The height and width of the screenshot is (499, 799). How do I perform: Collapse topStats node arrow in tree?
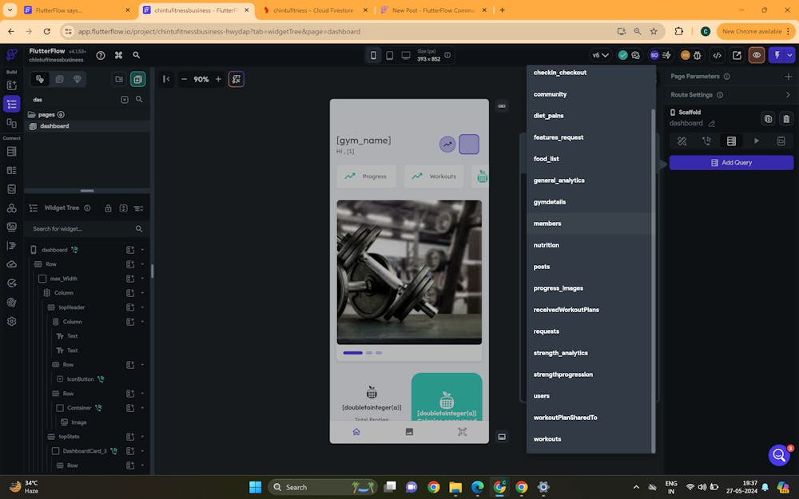pos(142,437)
